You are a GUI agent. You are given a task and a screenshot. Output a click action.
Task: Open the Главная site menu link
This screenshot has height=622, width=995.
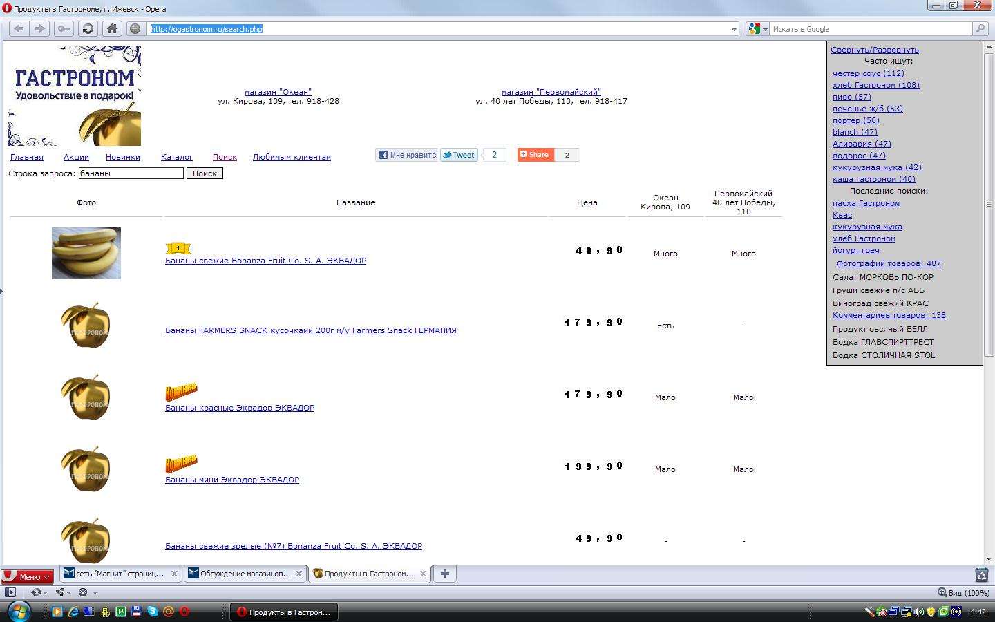pos(27,157)
